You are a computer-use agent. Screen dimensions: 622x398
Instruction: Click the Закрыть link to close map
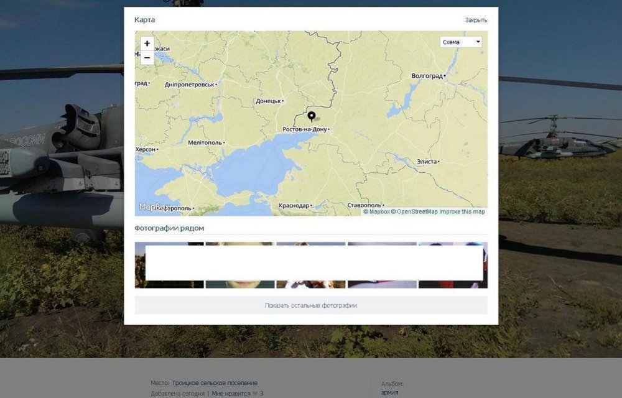click(476, 20)
